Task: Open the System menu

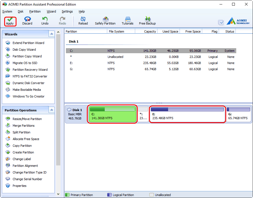Action: pos(7,11)
